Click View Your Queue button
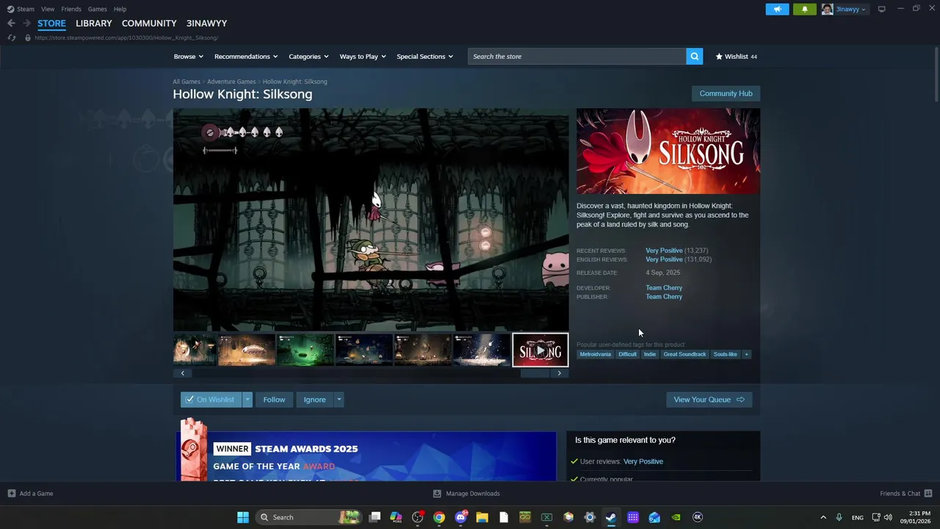This screenshot has width=940, height=529. [709, 400]
